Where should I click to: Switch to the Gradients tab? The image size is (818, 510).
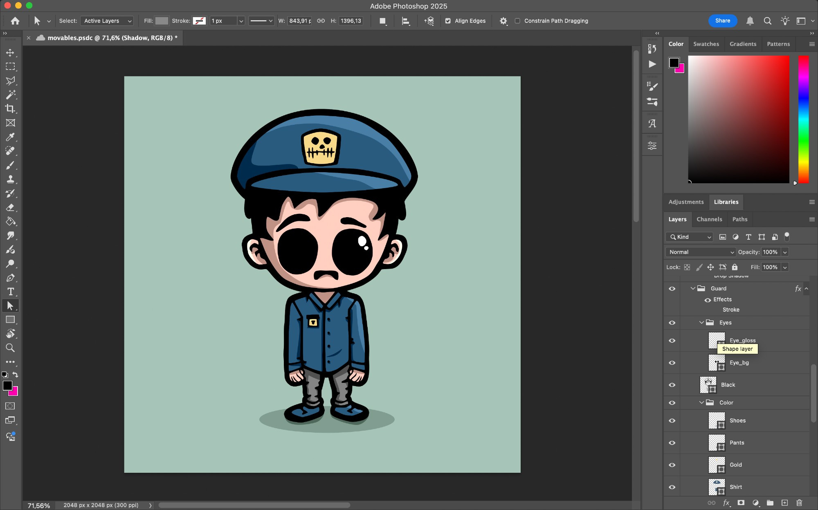click(x=743, y=44)
